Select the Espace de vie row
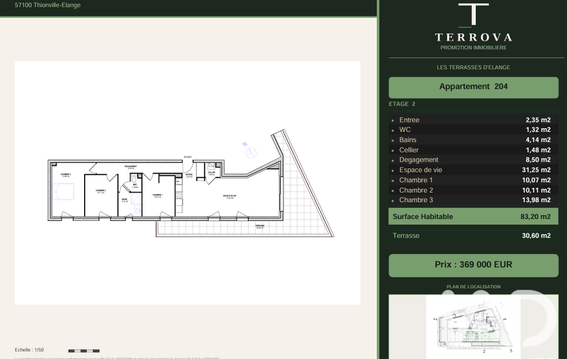The image size is (567, 359). (x=474, y=170)
